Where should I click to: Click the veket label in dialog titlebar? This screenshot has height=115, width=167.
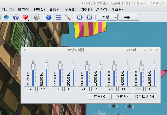131,49
